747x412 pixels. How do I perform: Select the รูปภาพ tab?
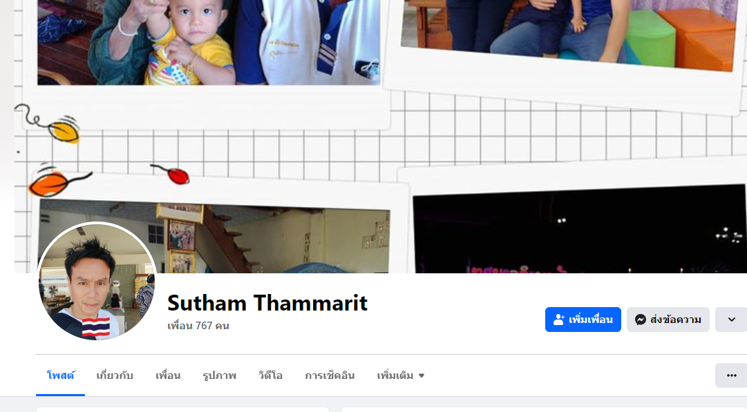pos(220,375)
